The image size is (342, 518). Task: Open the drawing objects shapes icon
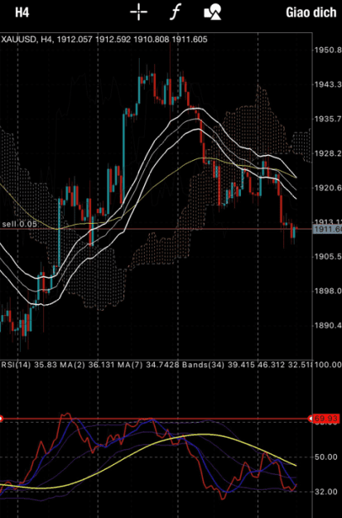(213, 12)
